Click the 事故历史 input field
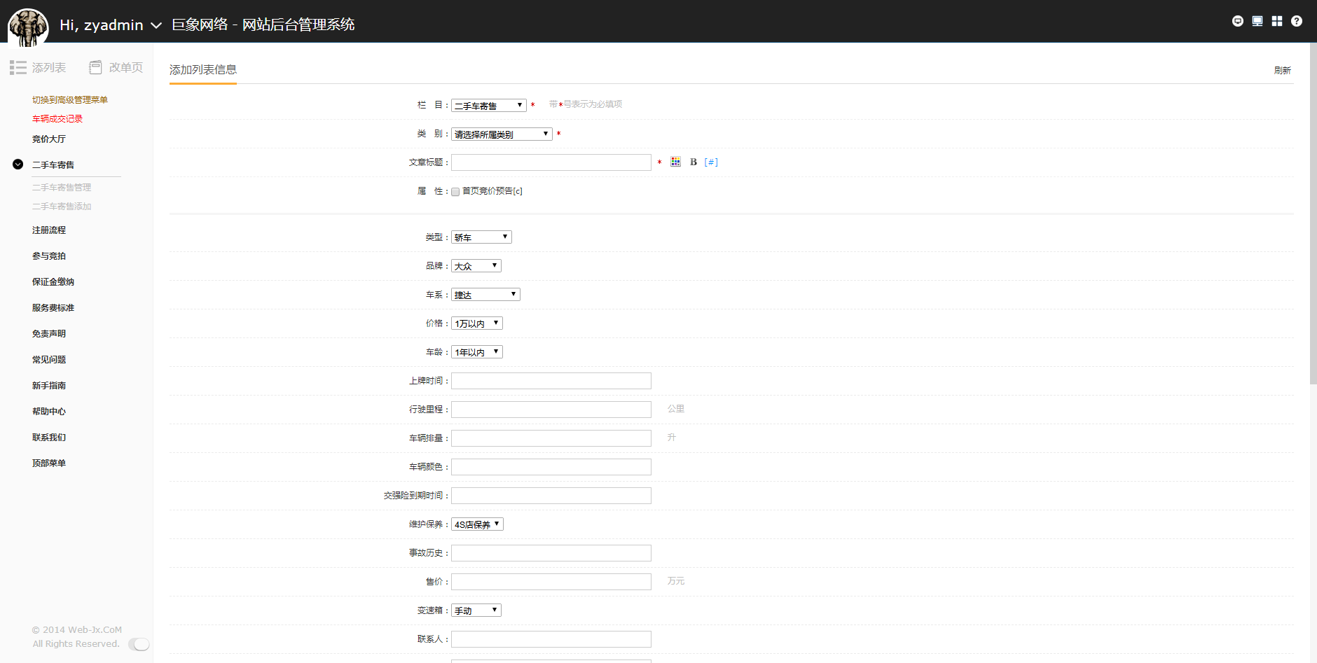 pos(551,553)
